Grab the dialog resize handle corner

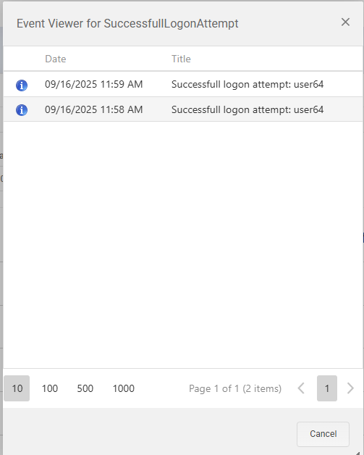point(358,453)
